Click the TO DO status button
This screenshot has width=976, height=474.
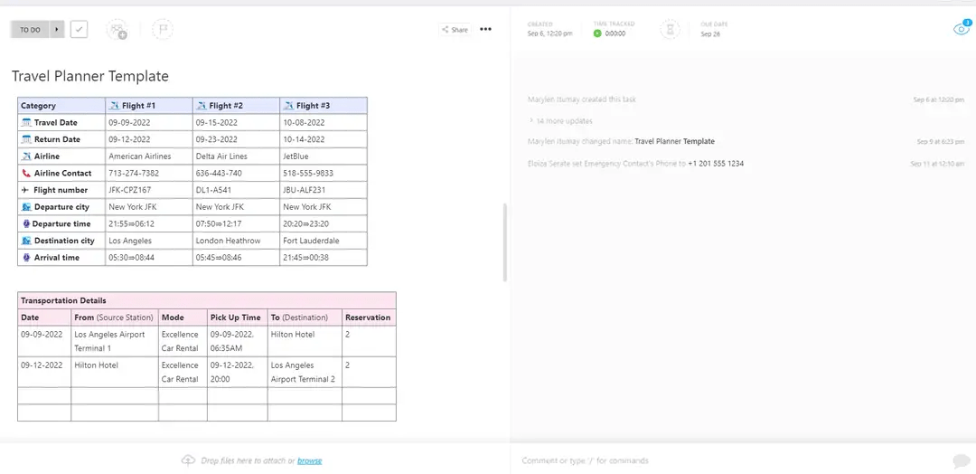tap(30, 29)
